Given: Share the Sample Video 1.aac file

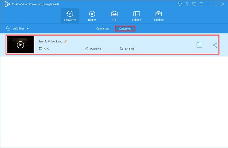Looking at the screenshot, I should 215,45.
